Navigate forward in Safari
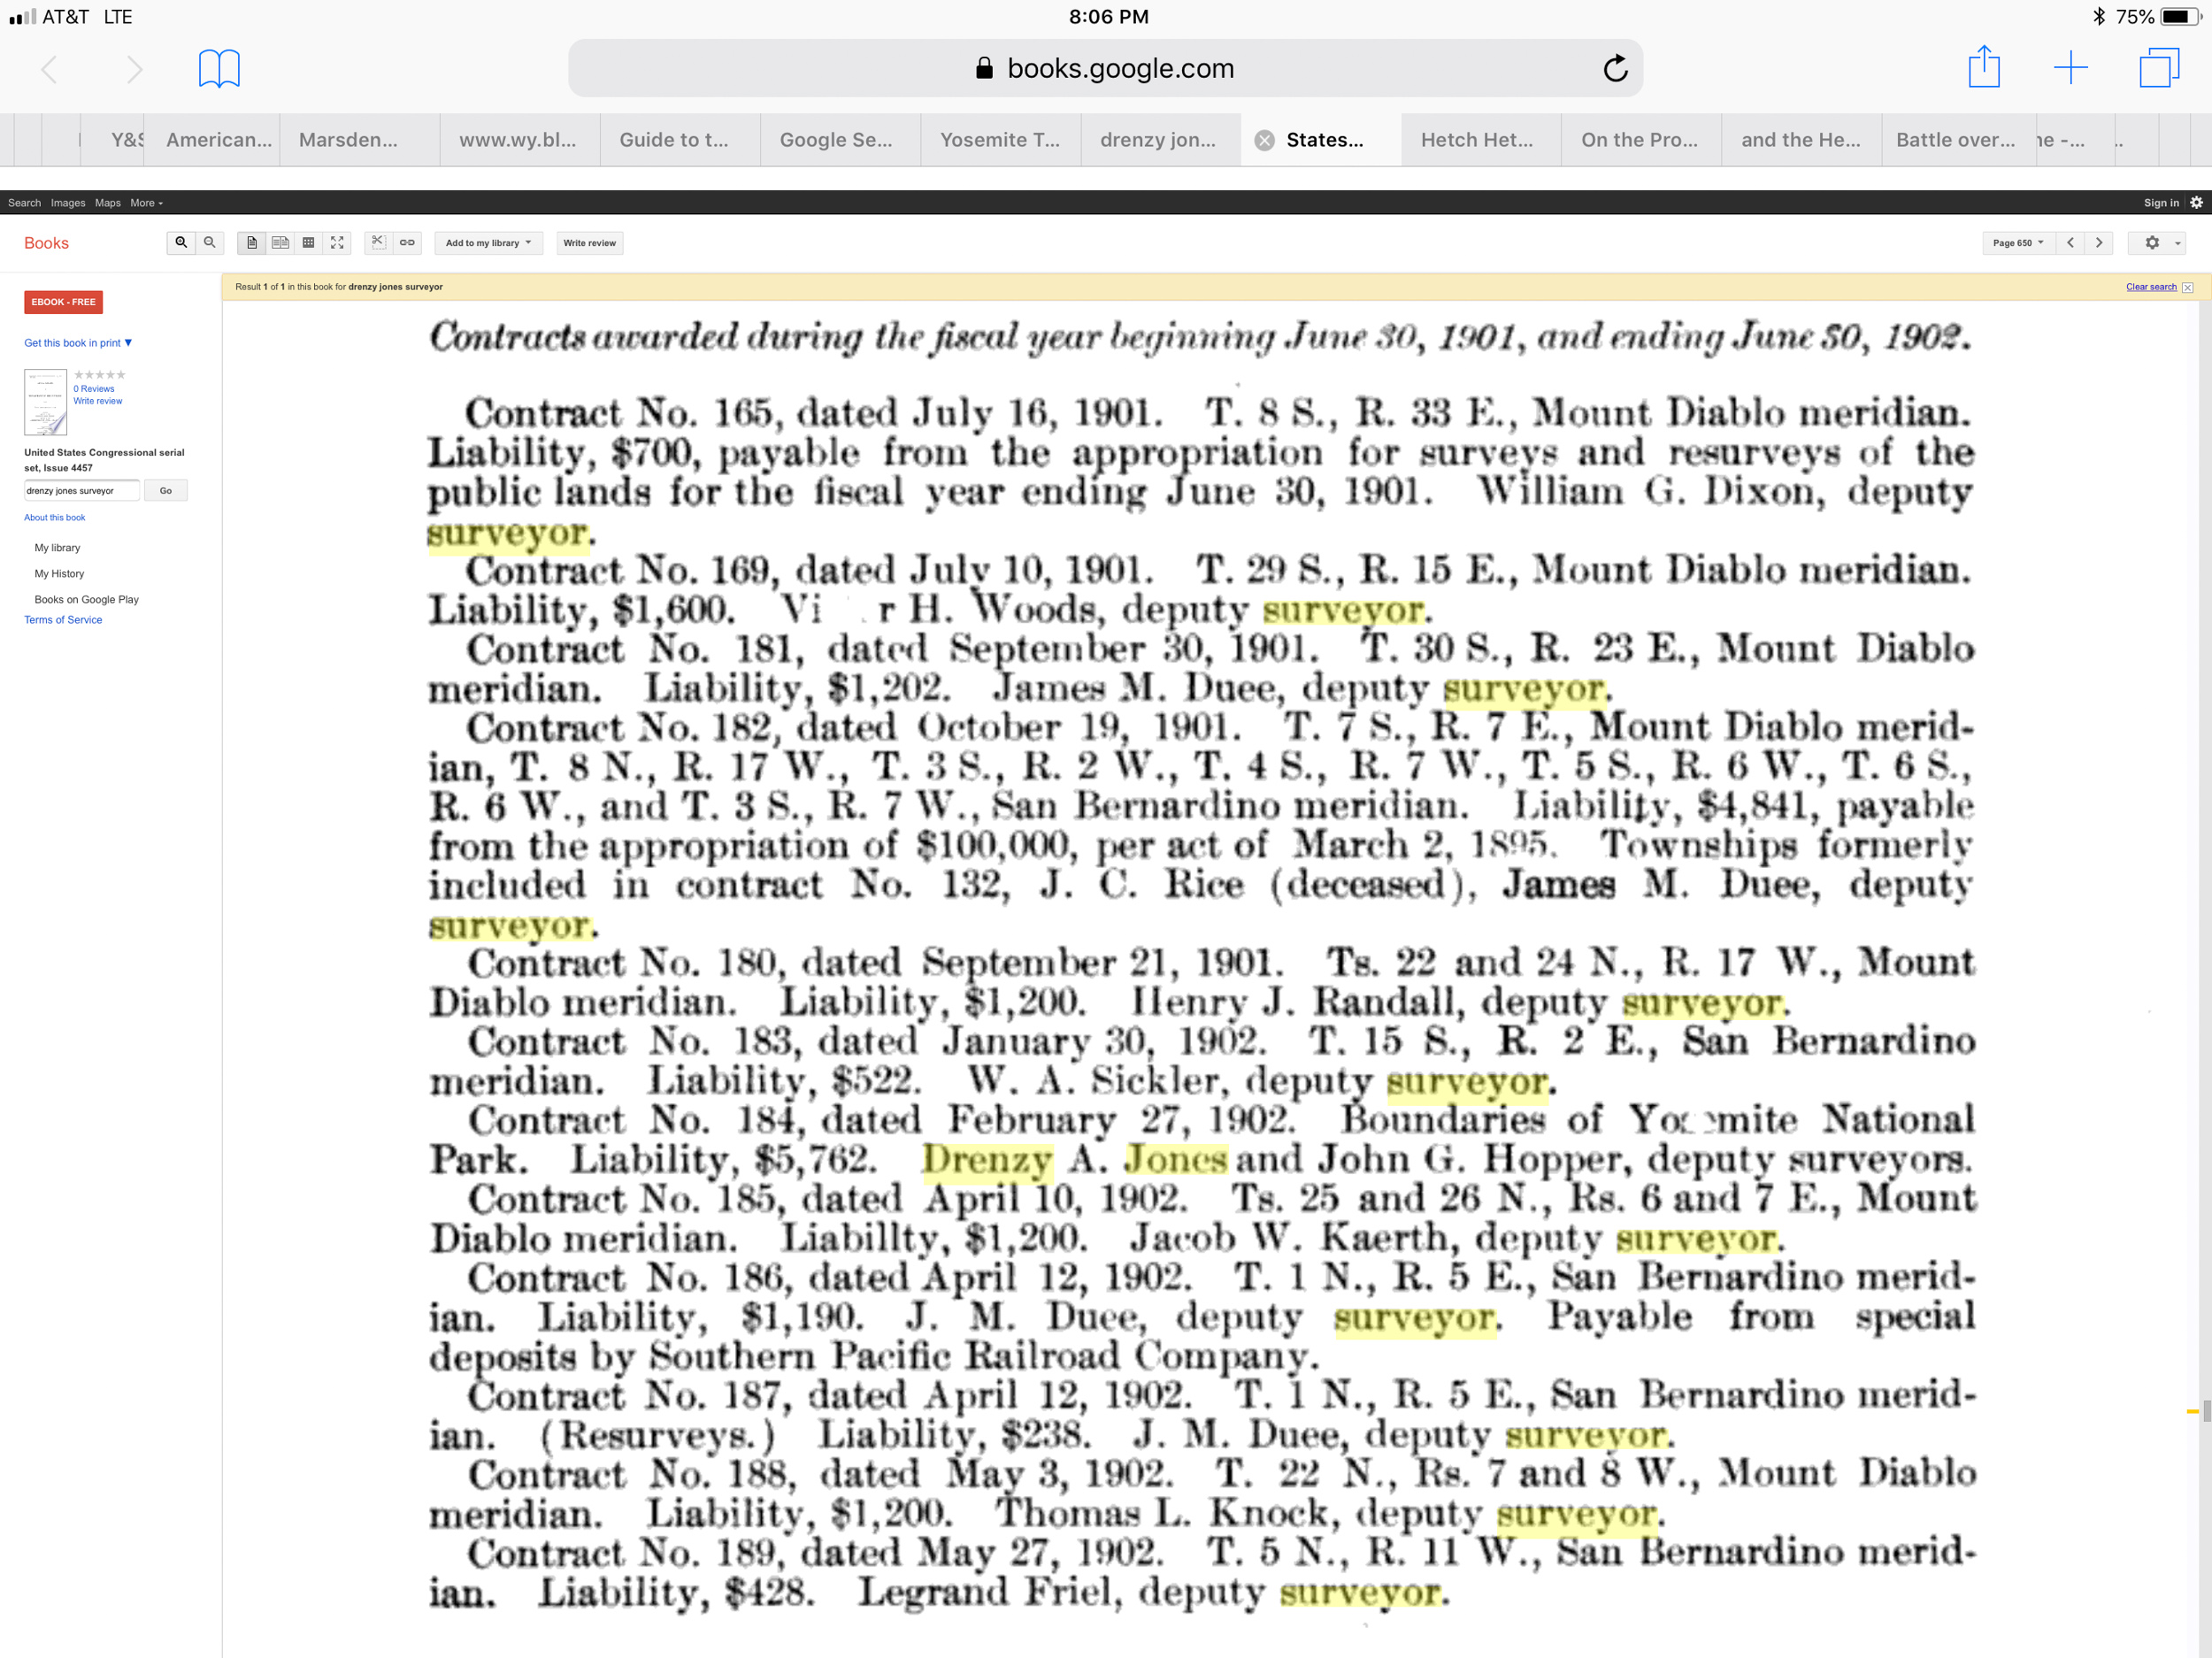 click(x=135, y=69)
